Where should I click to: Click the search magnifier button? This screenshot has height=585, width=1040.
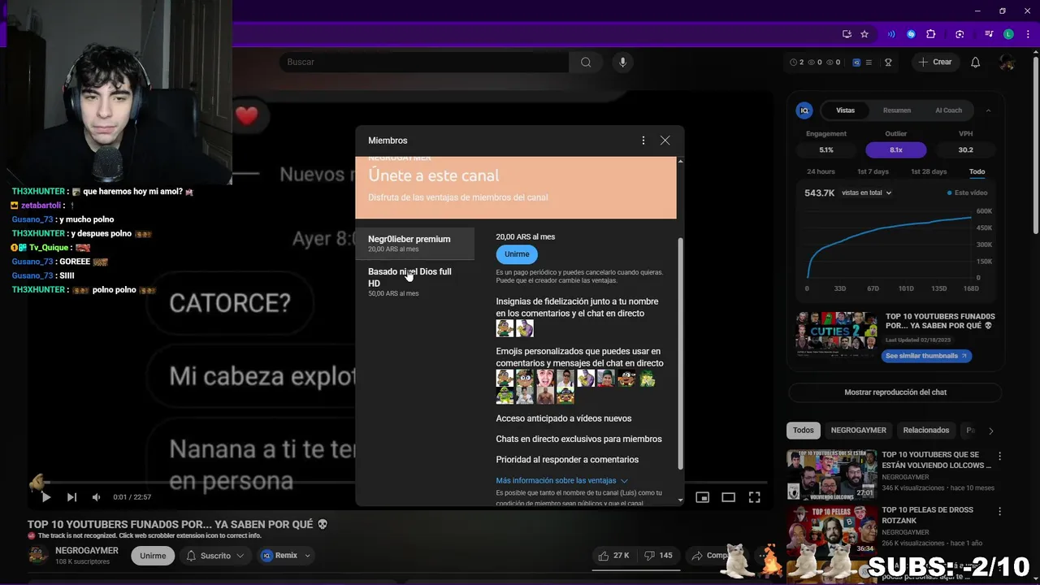586,62
